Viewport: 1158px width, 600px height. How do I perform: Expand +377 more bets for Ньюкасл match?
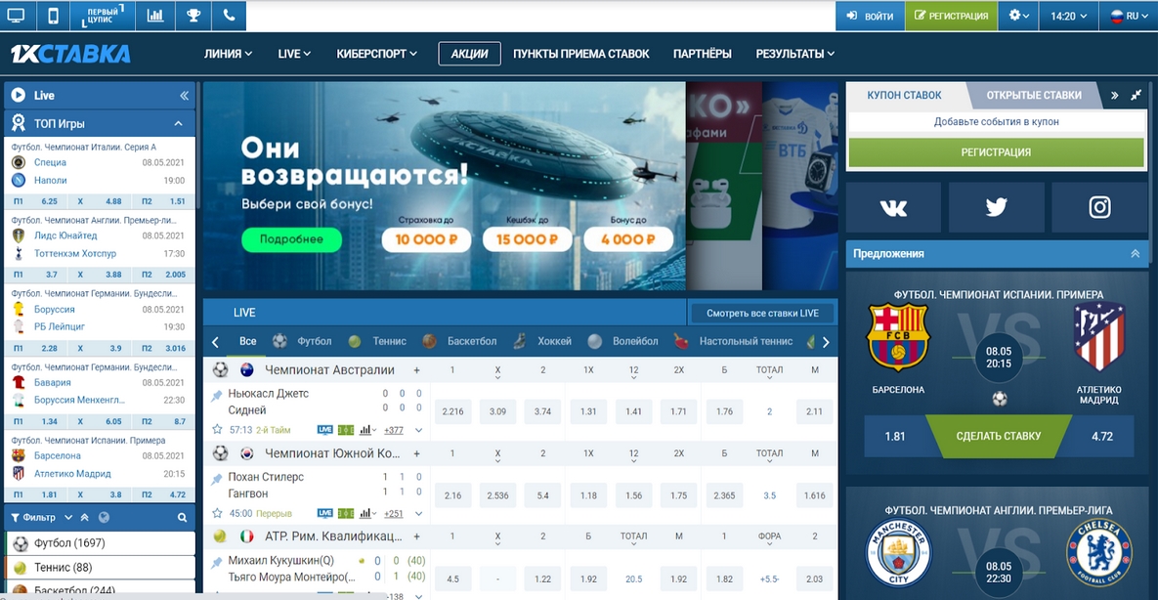394,430
